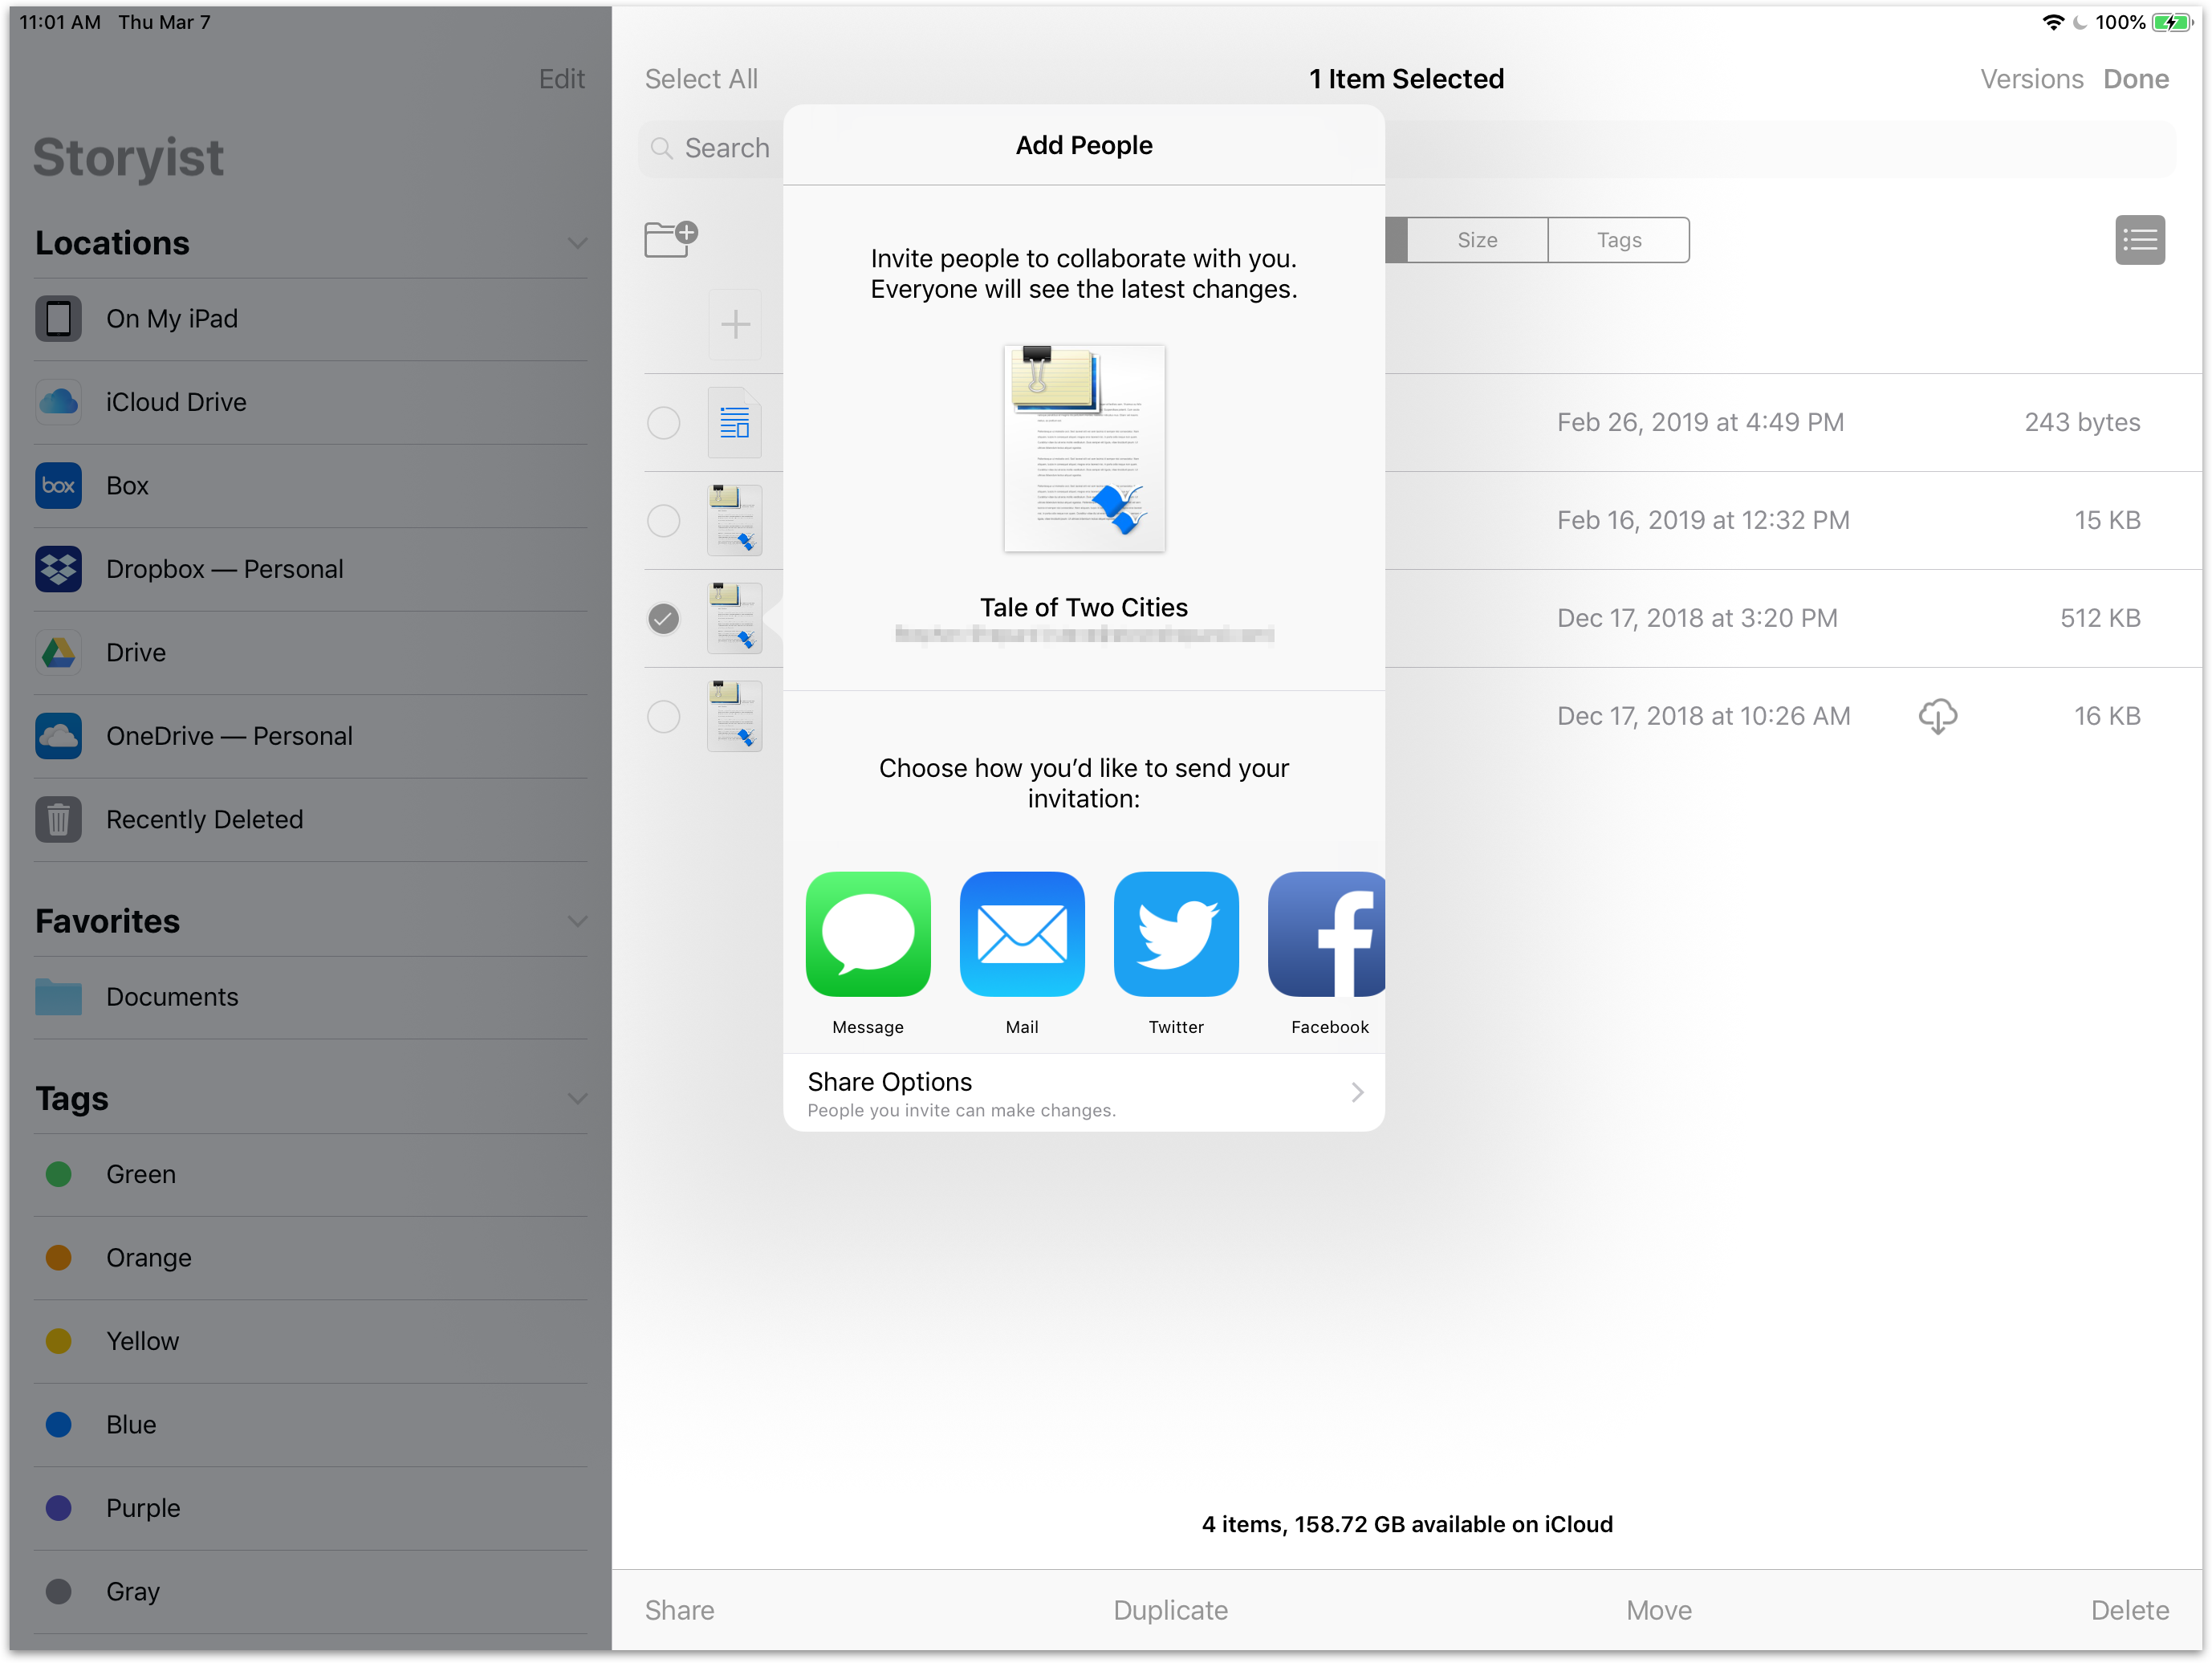The height and width of the screenshot is (1663, 2212).
Task: Open Versions for selected item
Action: (2032, 79)
